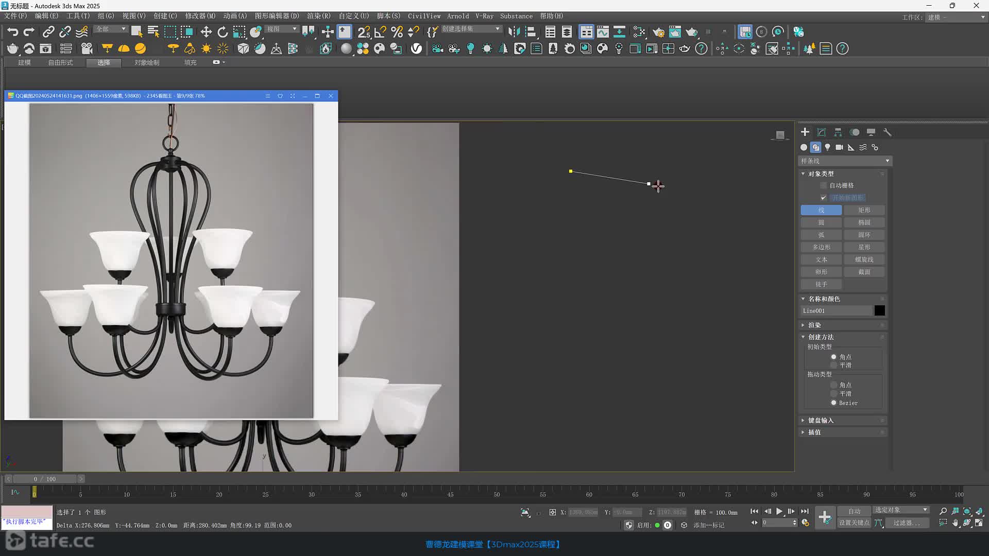Select Smooth under Drag Type

coord(833,394)
